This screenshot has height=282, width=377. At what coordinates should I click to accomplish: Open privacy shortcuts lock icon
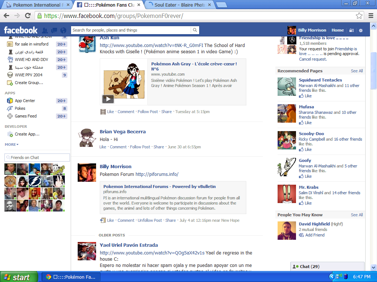(x=352, y=30)
